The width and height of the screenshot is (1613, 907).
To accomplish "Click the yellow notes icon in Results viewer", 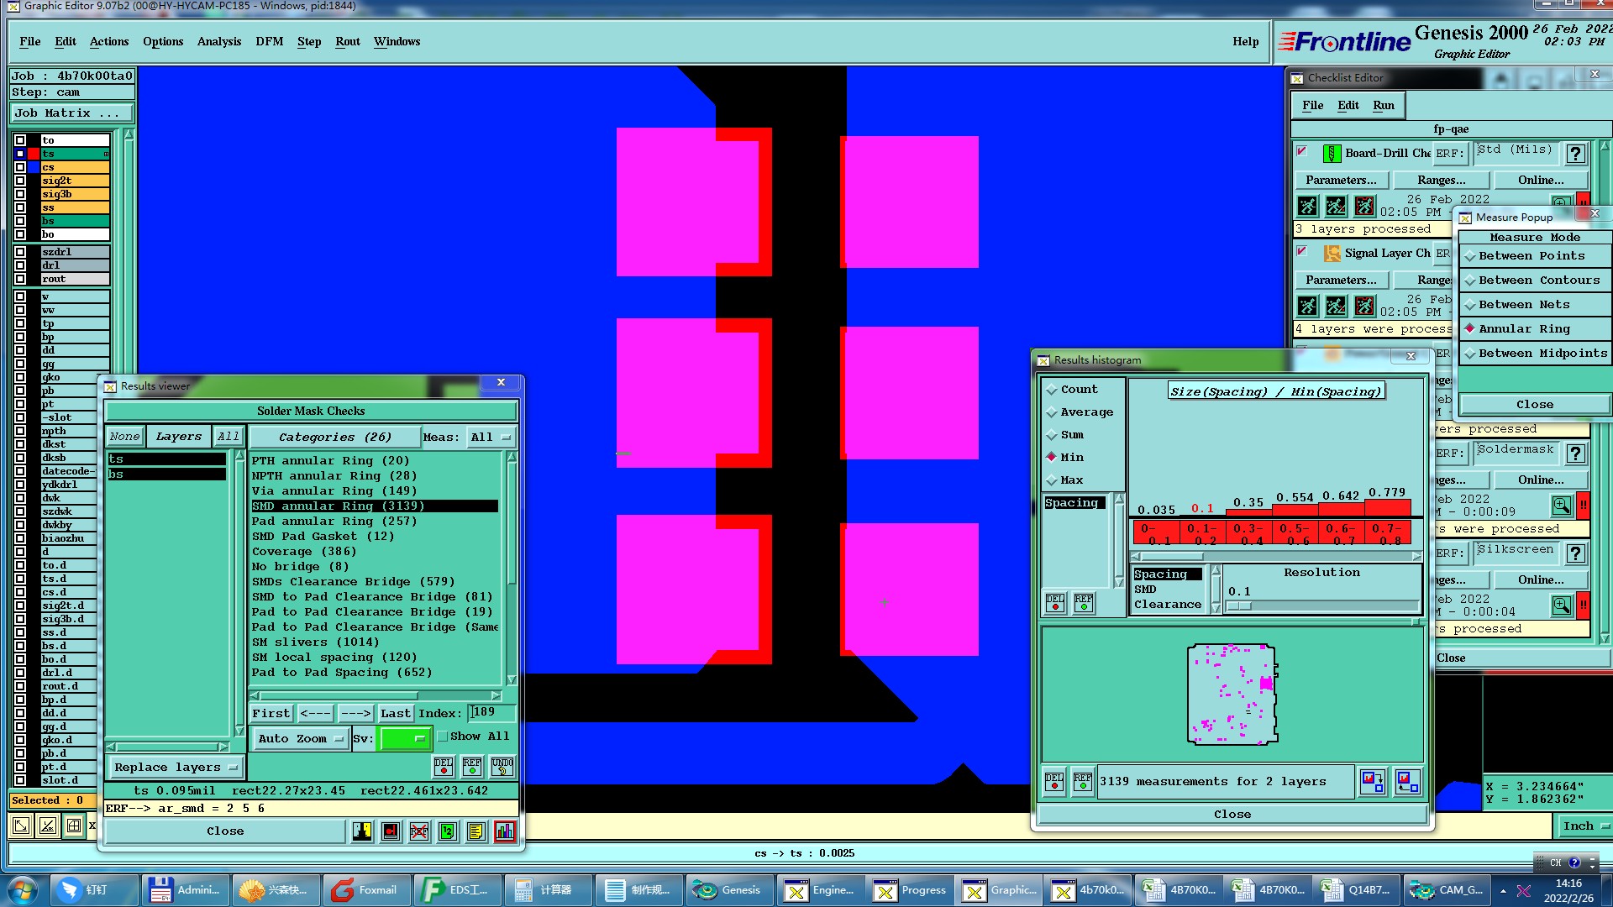I will pos(475,831).
